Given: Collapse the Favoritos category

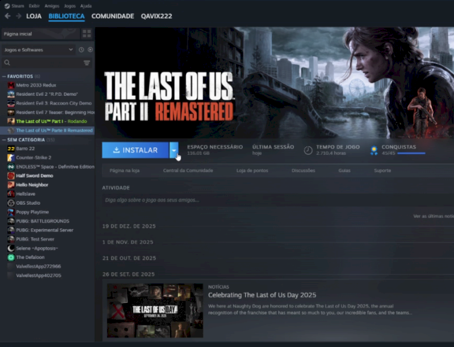Looking at the screenshot, I should click(3, 76).
